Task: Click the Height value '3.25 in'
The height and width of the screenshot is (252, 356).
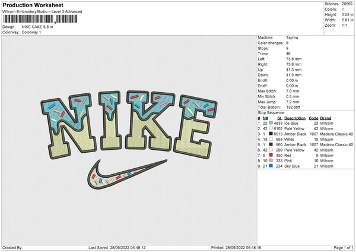Action: 347,14
